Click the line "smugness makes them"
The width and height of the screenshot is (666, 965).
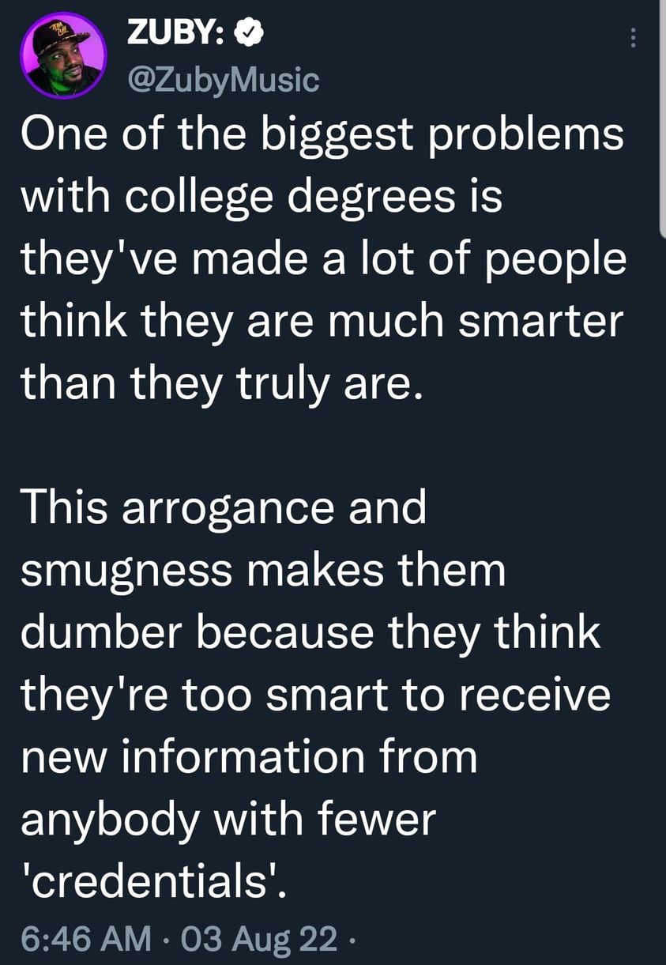pos(263,569)
